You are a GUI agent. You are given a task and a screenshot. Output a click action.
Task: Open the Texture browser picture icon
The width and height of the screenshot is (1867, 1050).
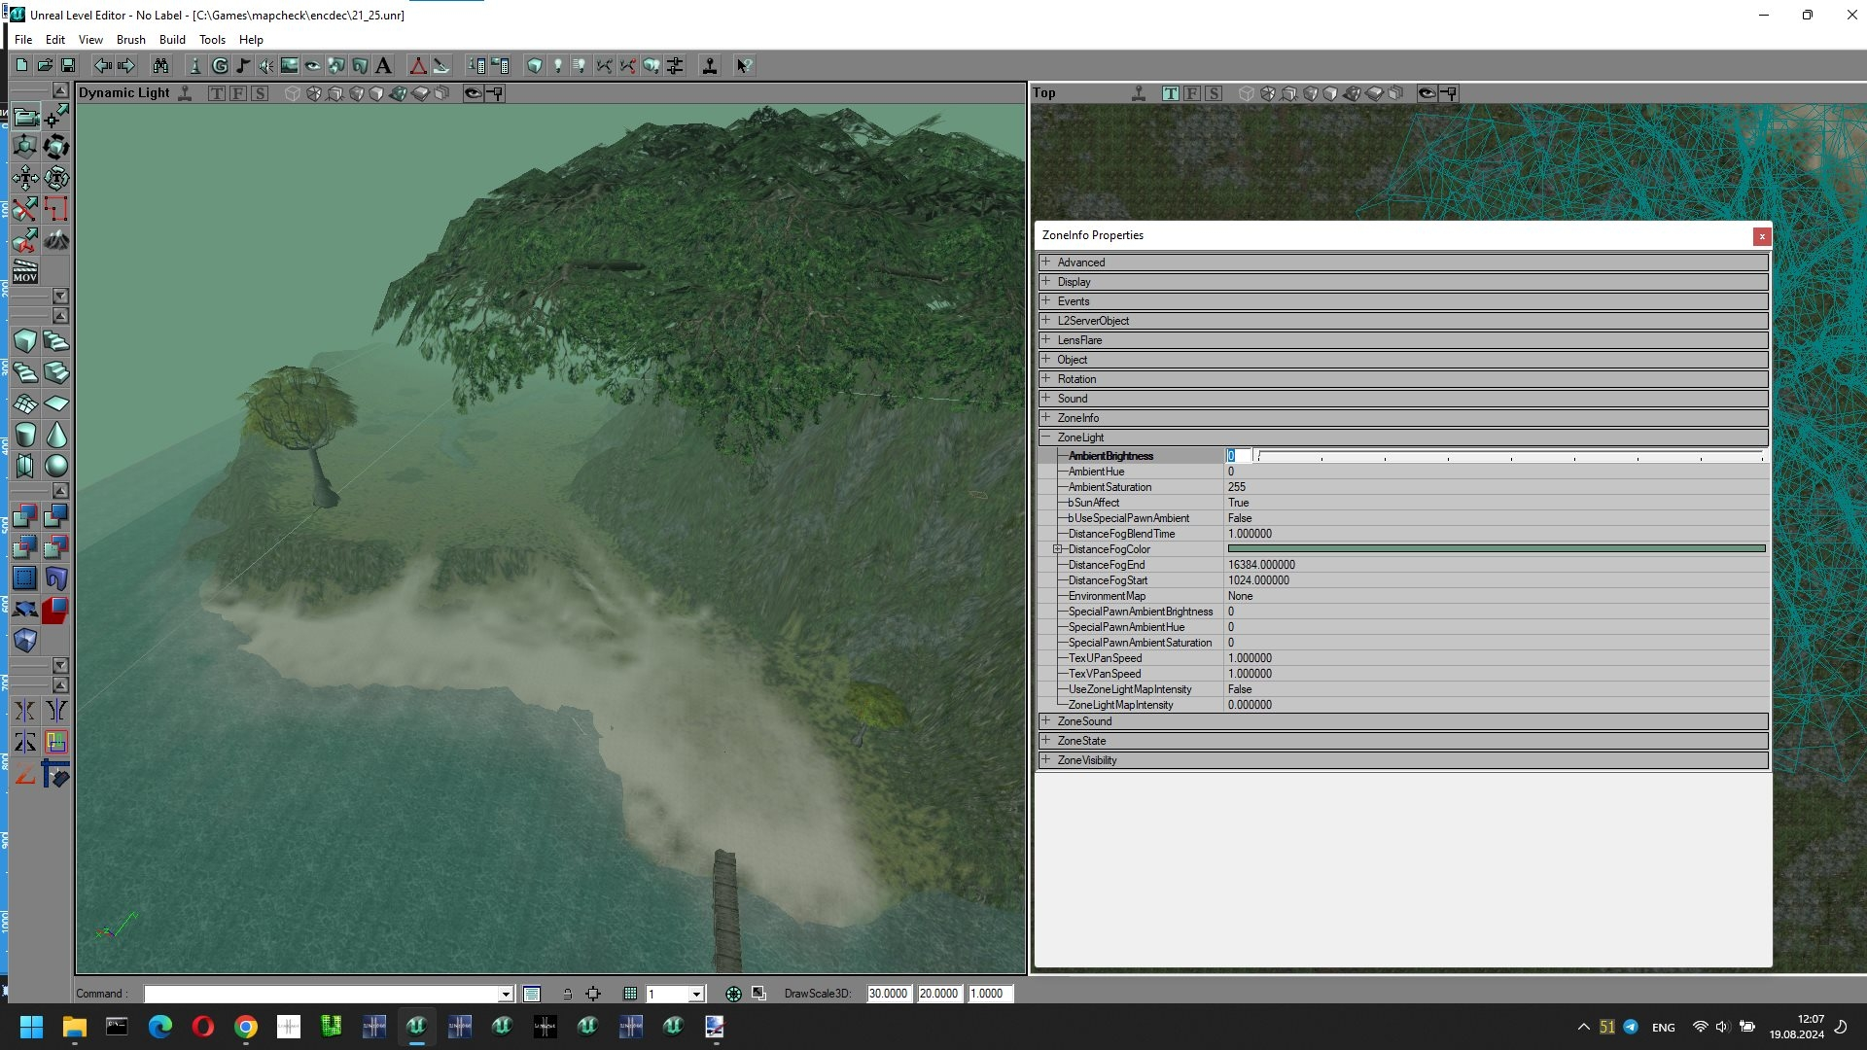[290, 65]
